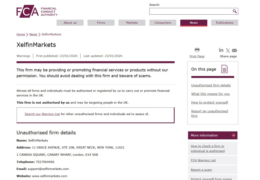This screenshot has width=260, height=180.
Task: Click the Print Page printer icon
Action: [x=197, y=50]
